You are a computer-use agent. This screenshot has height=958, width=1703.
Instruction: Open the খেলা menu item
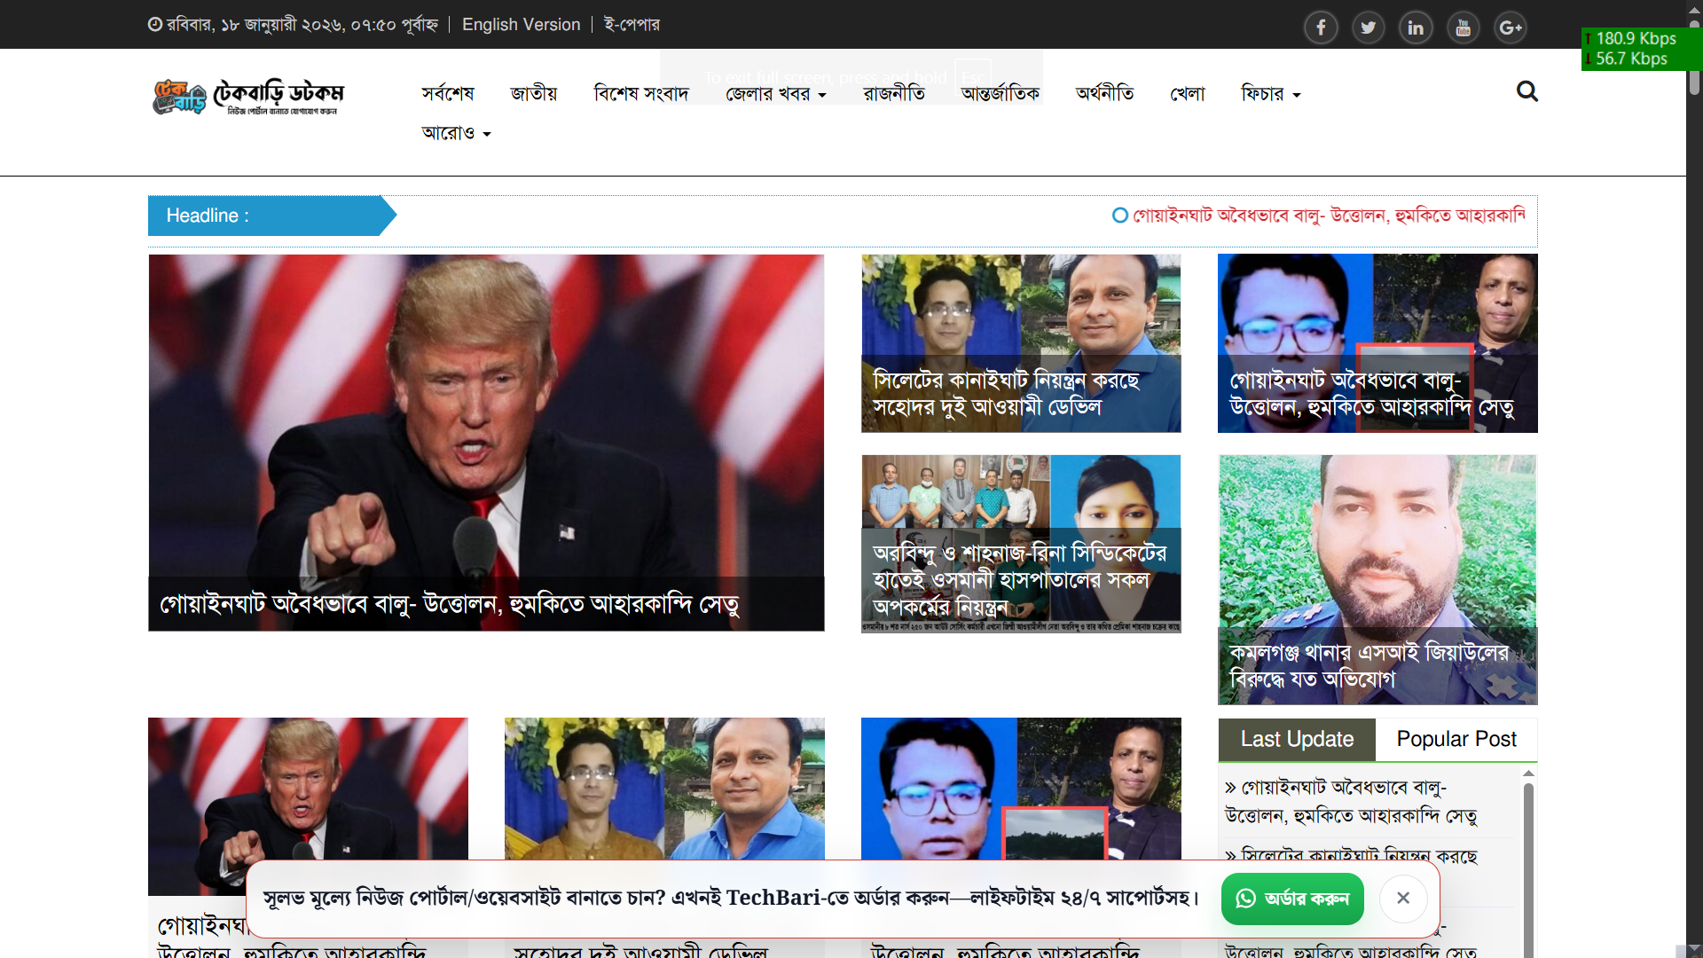pos(1187,94)
